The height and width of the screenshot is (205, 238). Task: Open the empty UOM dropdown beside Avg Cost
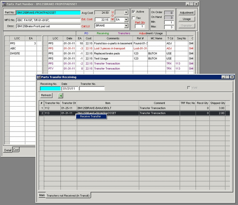point(126,12)
